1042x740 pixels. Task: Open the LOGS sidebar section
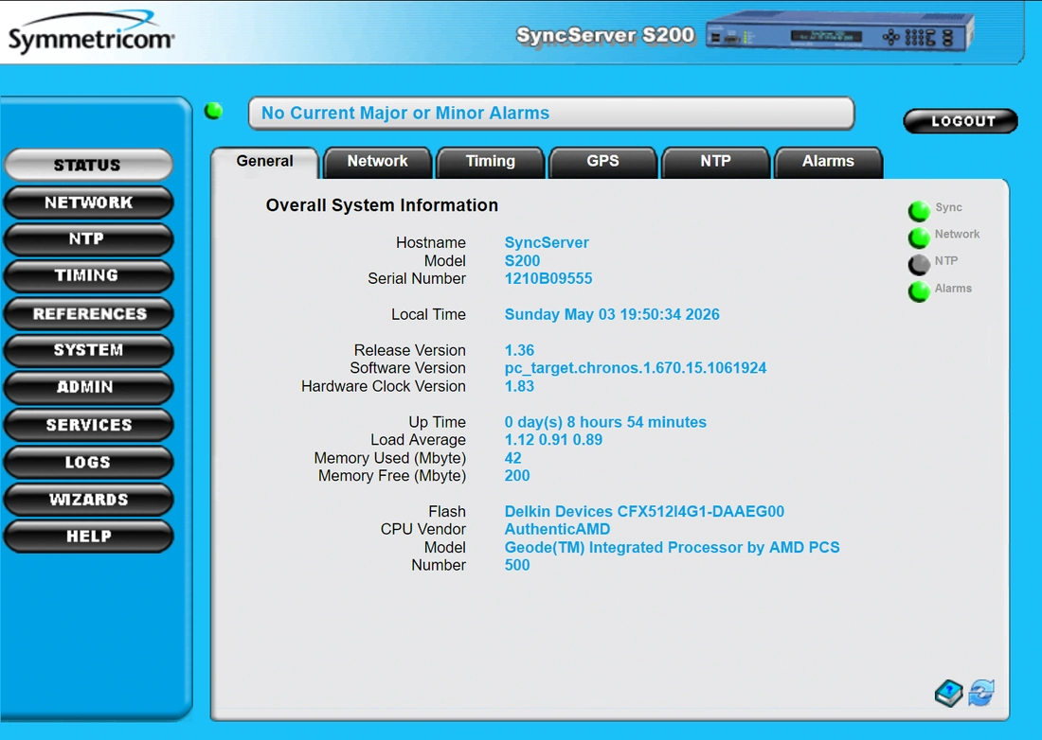[x=89, y=462]
